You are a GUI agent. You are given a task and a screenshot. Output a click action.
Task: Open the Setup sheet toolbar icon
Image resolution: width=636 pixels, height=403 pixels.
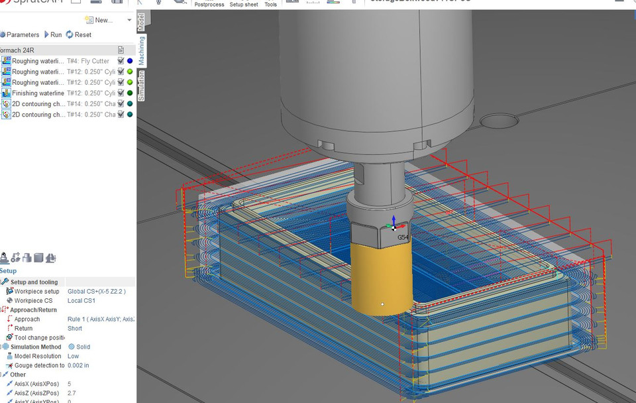coord(244,5)
